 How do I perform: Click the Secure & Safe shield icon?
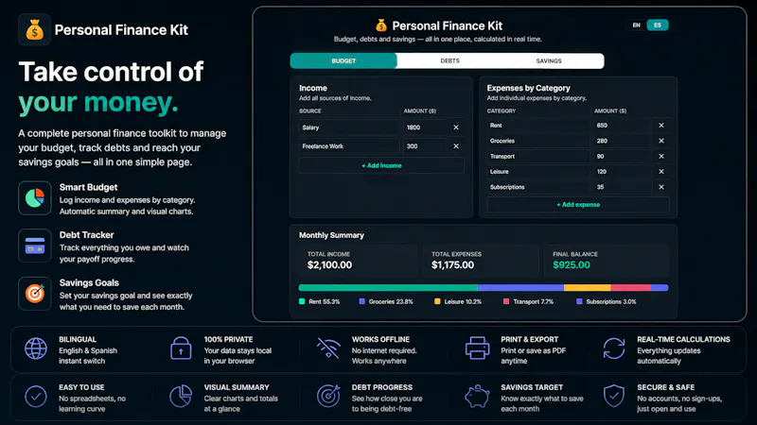613,396
